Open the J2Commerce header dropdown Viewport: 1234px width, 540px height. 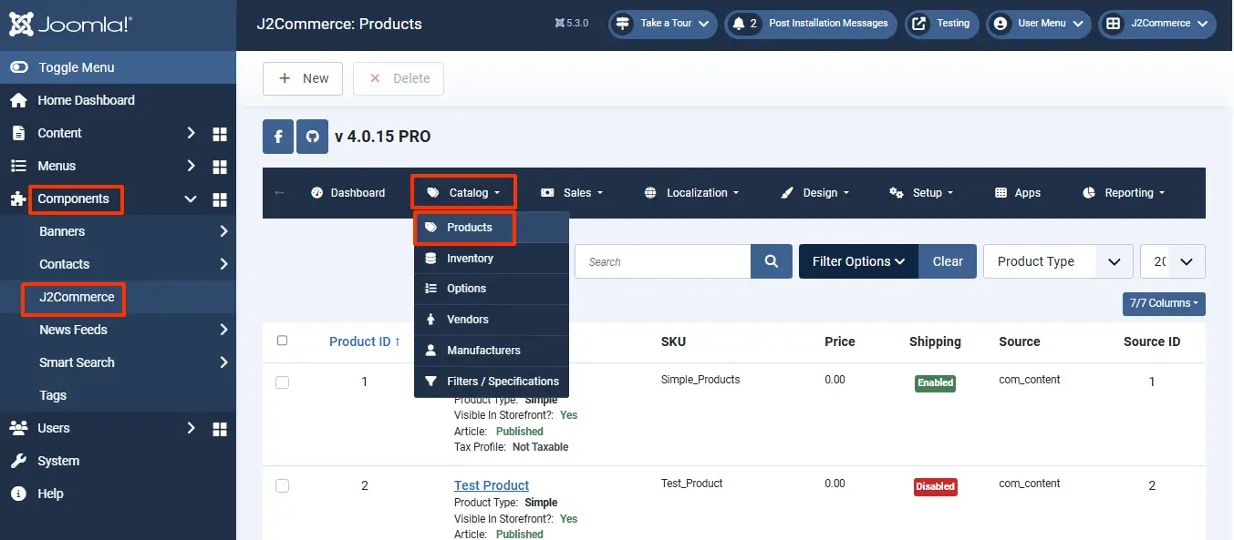pos(1157,24)
